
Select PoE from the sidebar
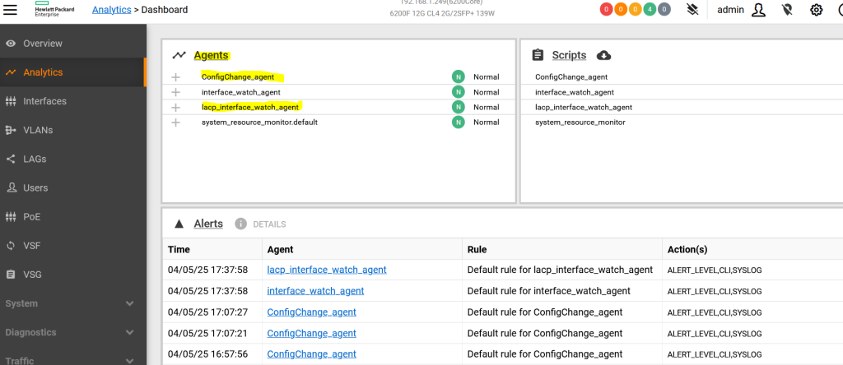pyautogui.click(x=32, y=217)
